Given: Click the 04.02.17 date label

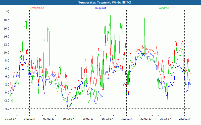Looking at the screenshot, I should 30,119.
